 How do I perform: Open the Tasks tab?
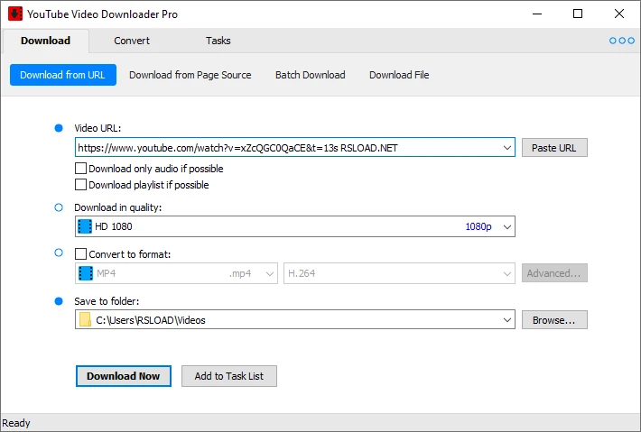218,41
